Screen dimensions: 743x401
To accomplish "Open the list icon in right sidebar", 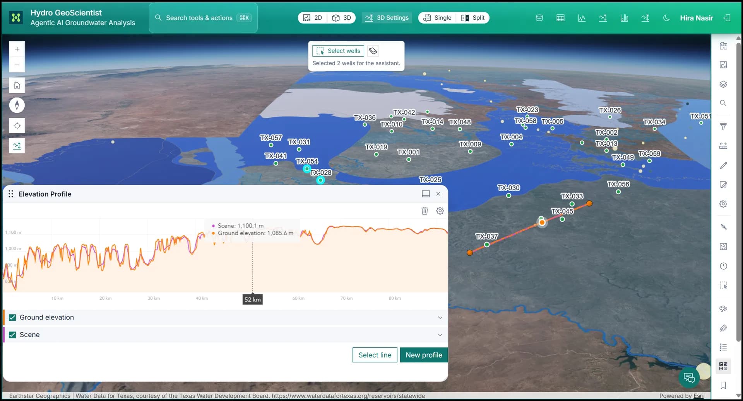I will point(723,347).
